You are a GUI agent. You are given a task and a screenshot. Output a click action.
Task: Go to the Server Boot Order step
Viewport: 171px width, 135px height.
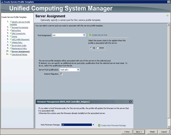coord(19,46)
